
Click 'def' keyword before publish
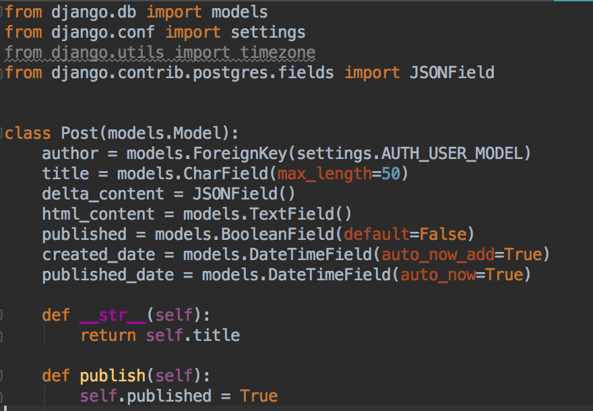56,375
